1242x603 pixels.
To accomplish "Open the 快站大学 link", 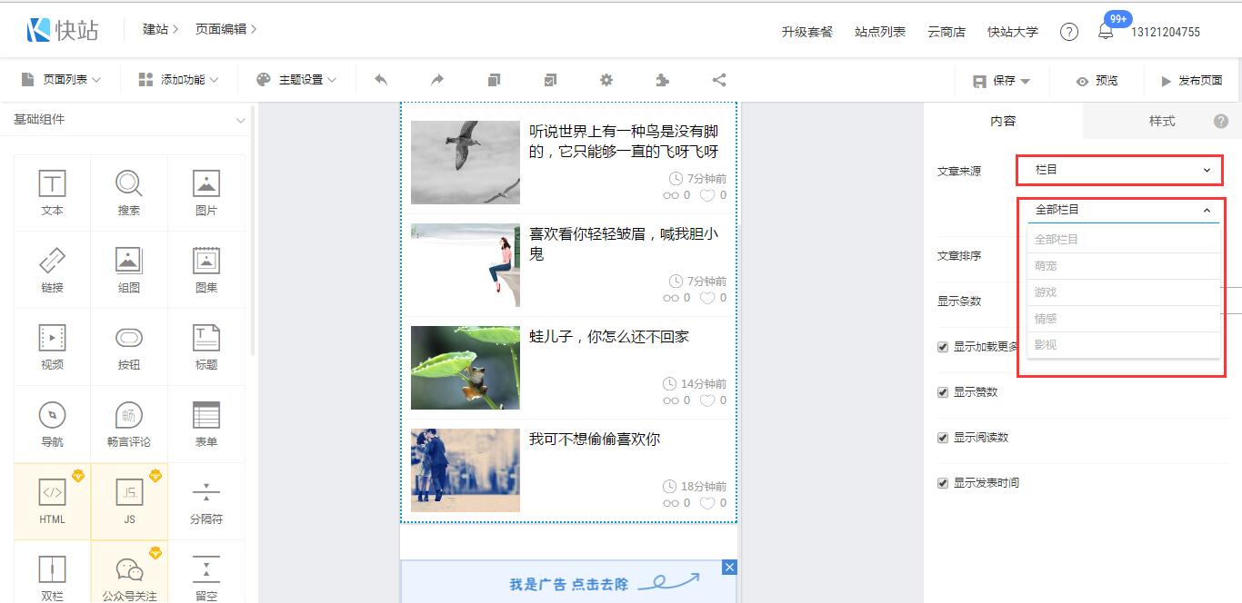I will point(1012,32).
